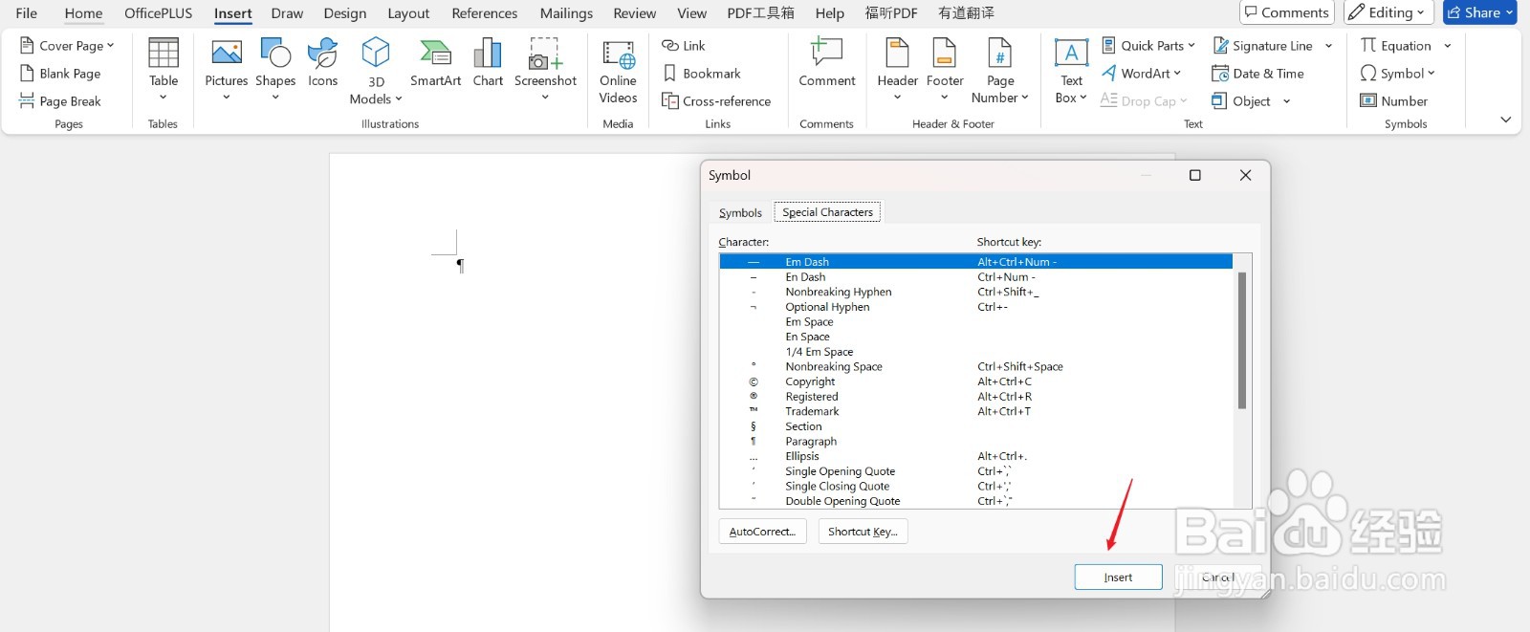The image size is (1530, 632).
Task: Click the AutoCorrect button
Action: 762,532
